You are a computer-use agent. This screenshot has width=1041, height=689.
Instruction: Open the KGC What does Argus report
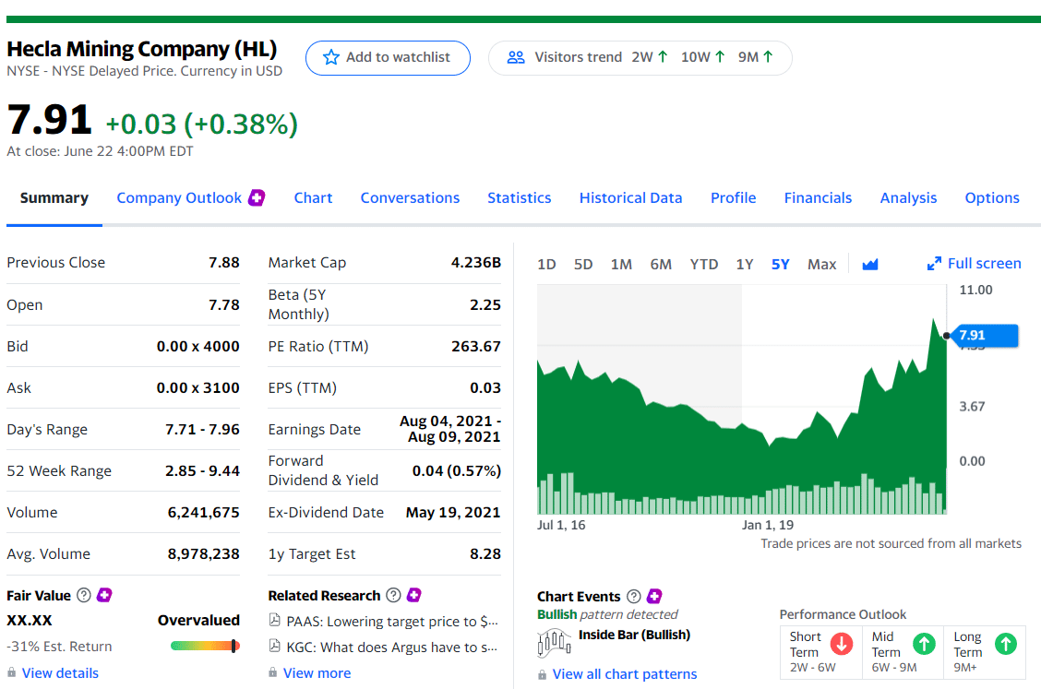point(391,647)
